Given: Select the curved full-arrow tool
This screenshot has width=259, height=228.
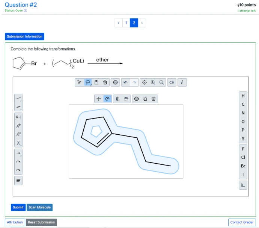Looking at the screenshot, I should point(18,170).
